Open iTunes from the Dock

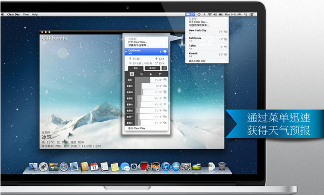point(166,167)
